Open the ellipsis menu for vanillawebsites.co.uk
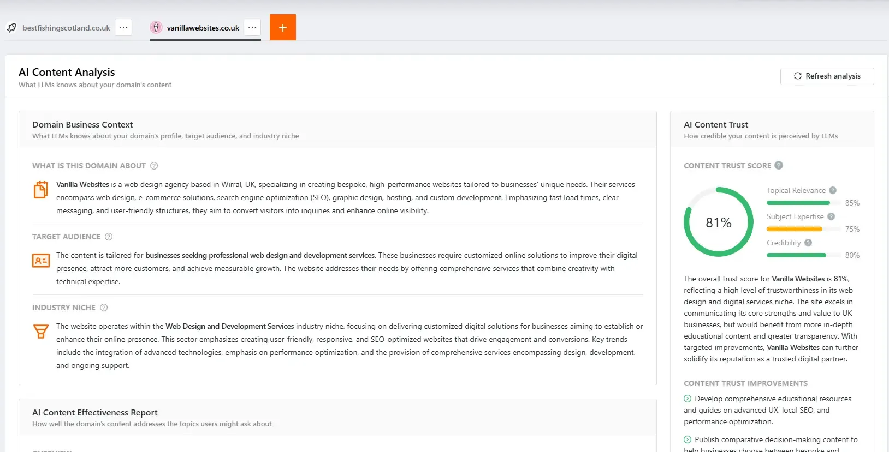 [252, 27]
